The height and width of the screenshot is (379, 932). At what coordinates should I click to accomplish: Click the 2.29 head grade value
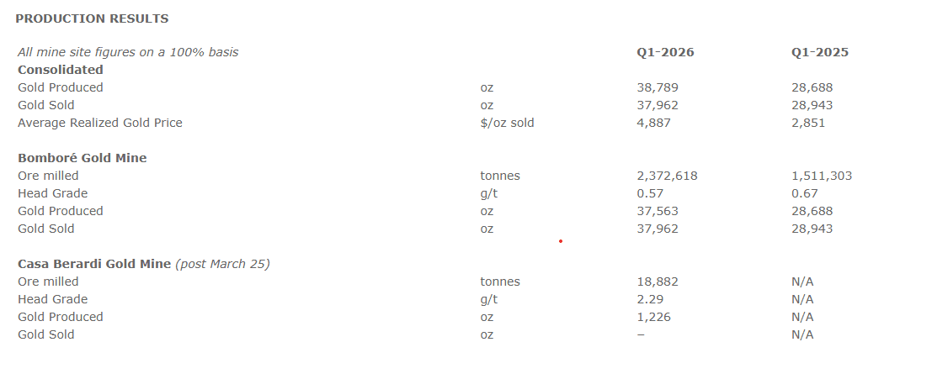click(650, 299)
